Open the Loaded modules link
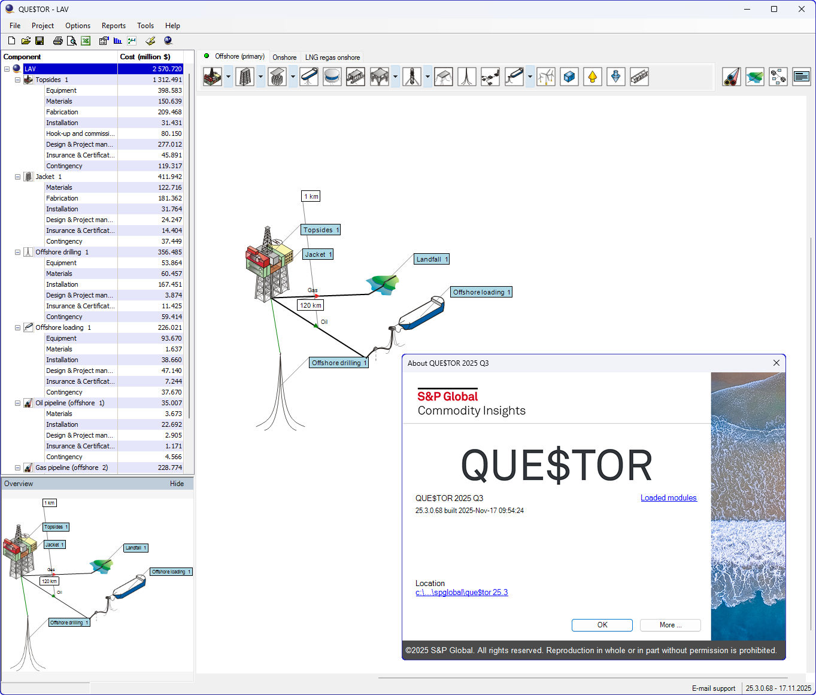 click(x=668, y=497)
